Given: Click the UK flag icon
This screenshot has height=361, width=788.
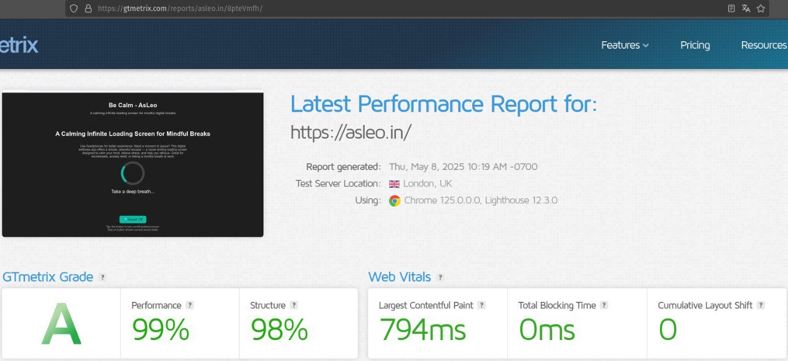Looking at the screenshot, I should tap(394, 184).
